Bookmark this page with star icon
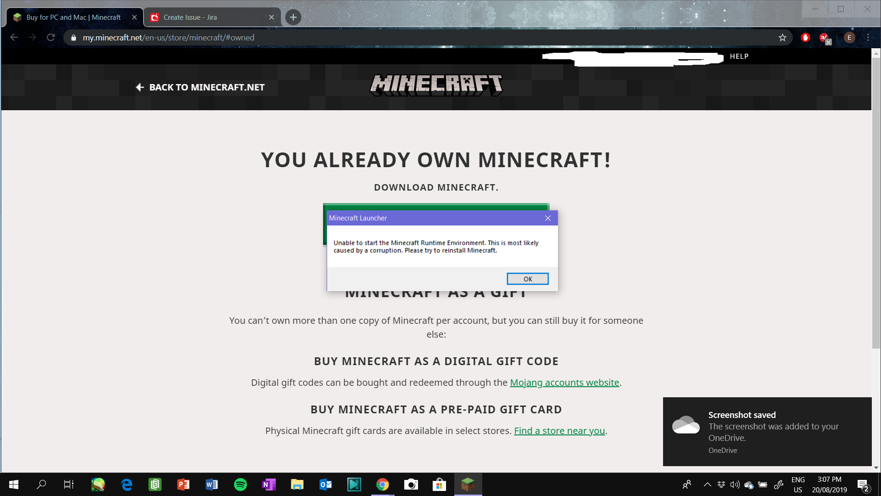This screenshot has width=881, height=496. (782, 38)
